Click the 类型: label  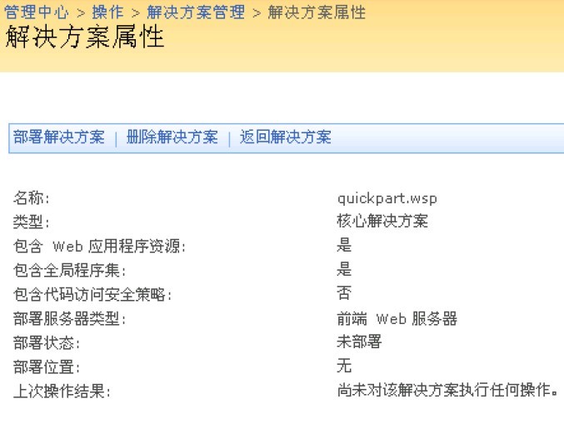(x=32, y=222)
